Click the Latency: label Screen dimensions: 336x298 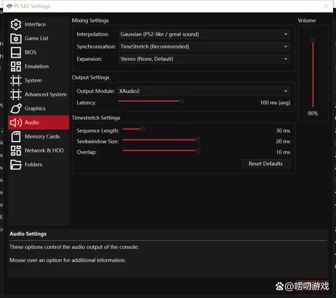pos(86,103)
